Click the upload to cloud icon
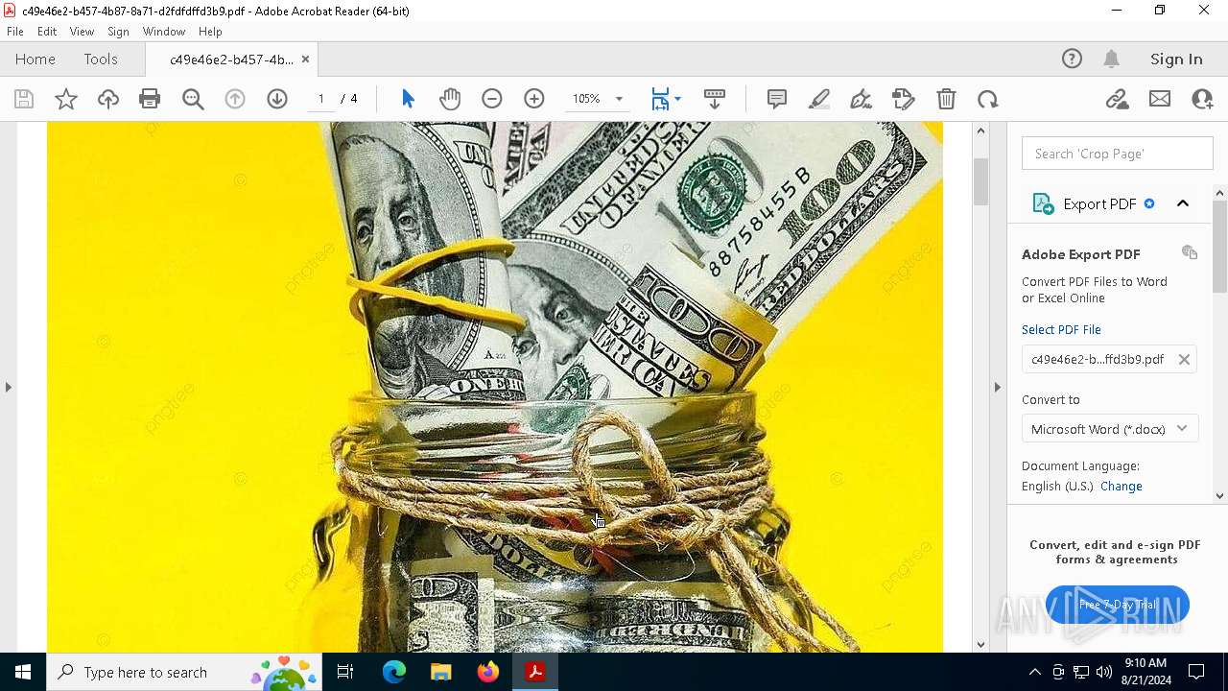The image size is (1228, 691). 107,99
